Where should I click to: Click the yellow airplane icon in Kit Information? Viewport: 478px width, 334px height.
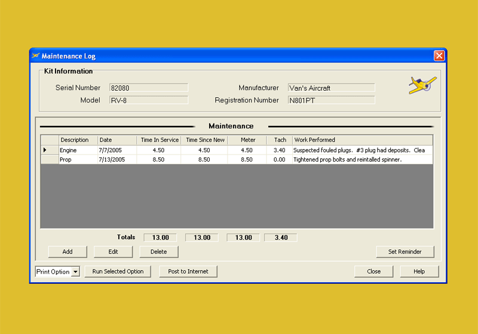[422, 85]
